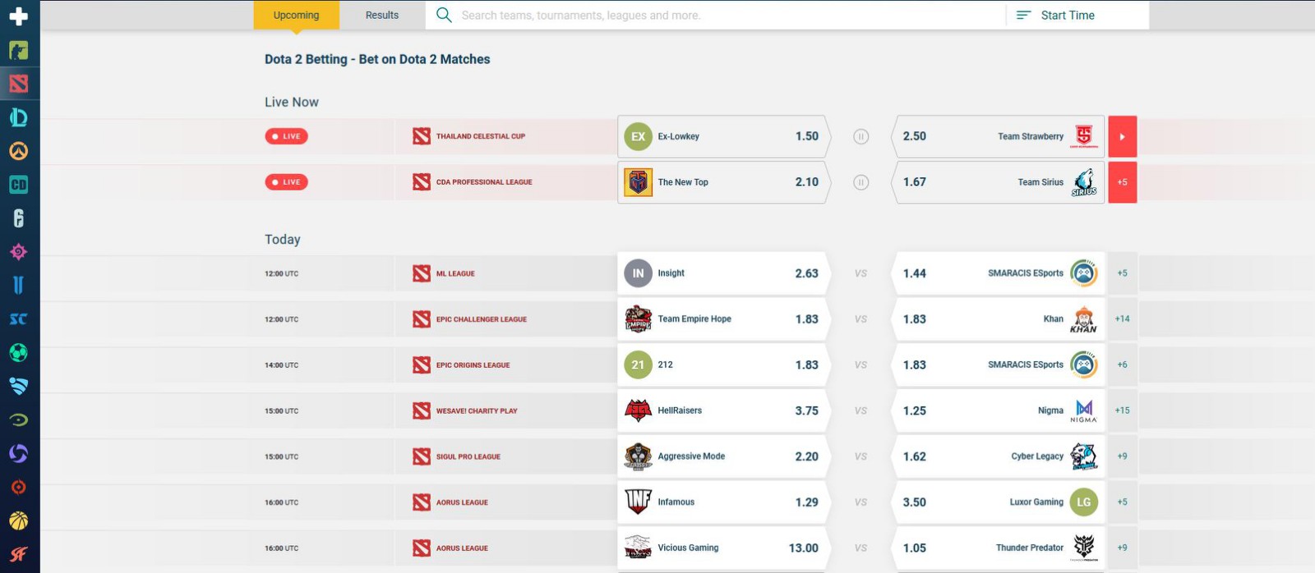Select the blue twin-pillar game icon in the sidebar
The width and height of the screenshot is (1315, 573).
pyautogui.click(x=18, y=285)
